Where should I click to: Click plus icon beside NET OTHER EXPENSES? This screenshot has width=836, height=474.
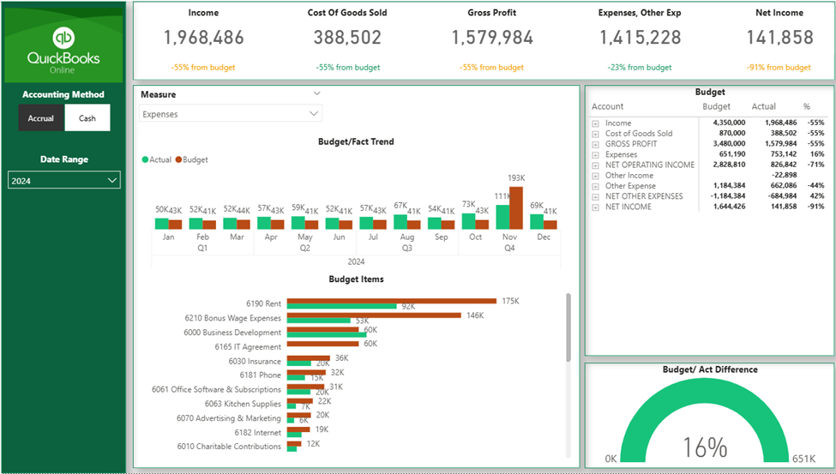coord(595,196)
